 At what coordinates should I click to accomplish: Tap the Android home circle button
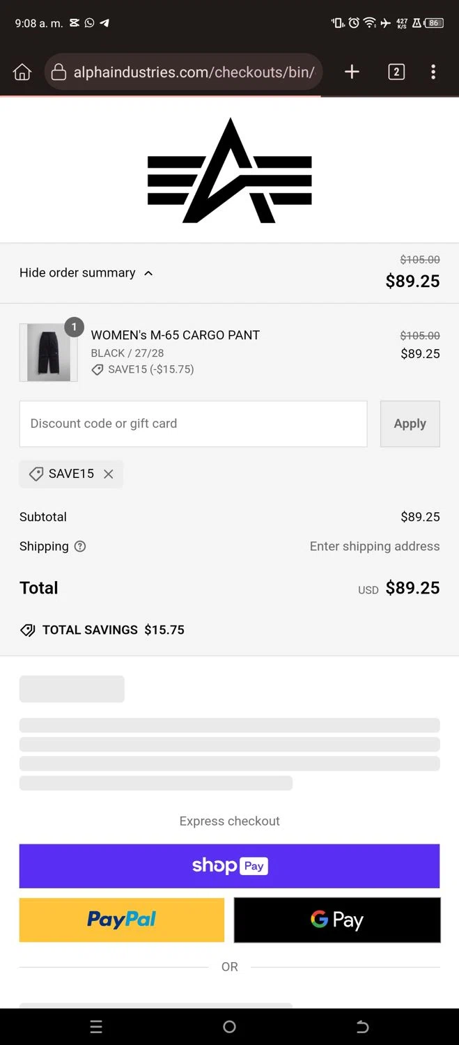pyautogui.click(x=229, y=1026)
